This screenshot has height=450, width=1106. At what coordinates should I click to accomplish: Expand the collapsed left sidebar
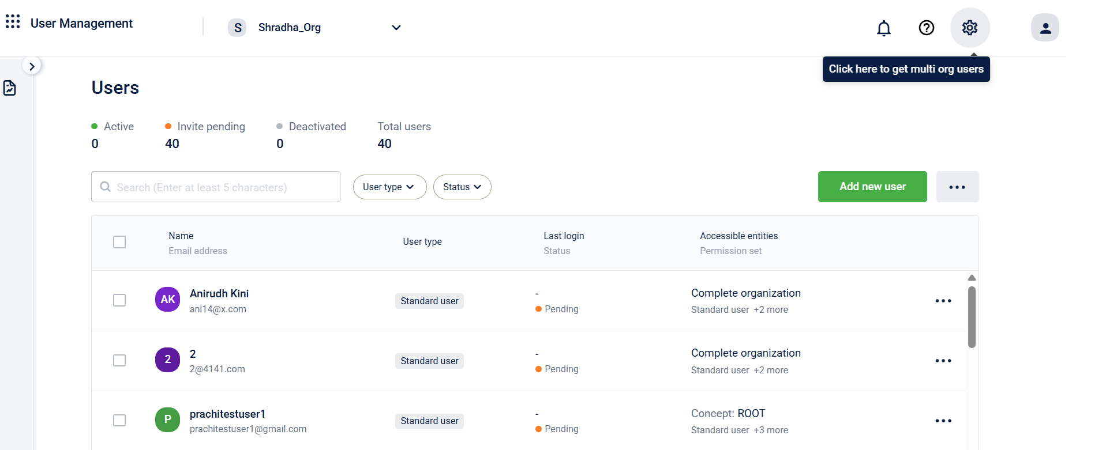(32, 66)
